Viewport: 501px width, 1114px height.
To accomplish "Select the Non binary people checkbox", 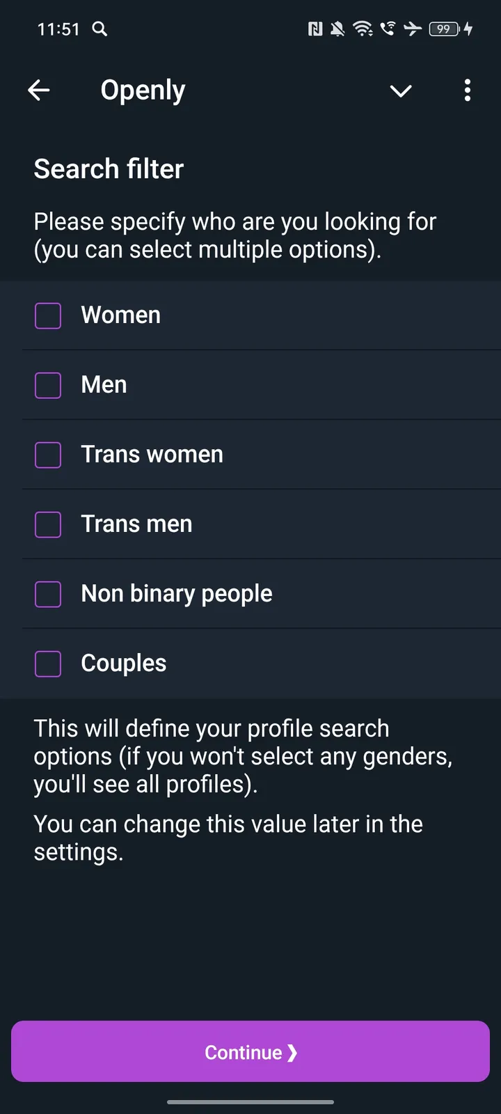I will tap(48, 594).
